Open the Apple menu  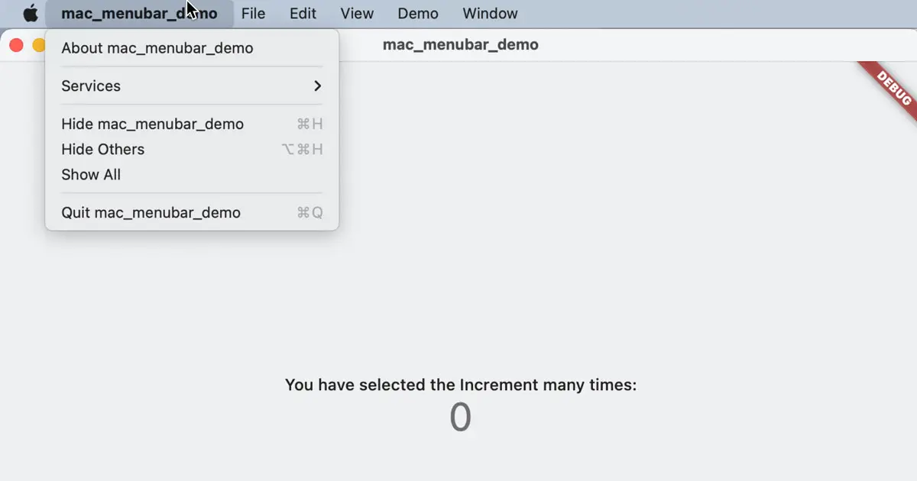pyautogui.click(x=31, y=14)
